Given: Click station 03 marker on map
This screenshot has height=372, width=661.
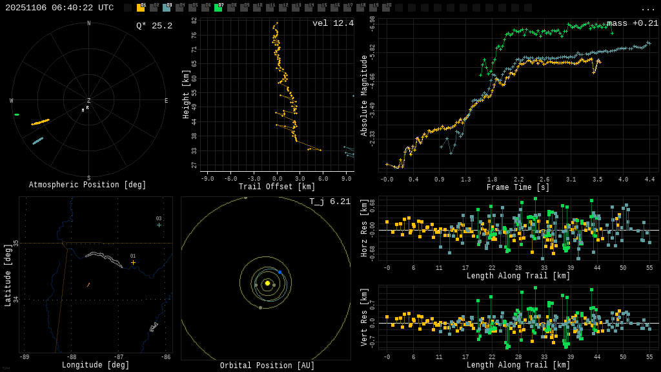Looking at the screenshot, I should click(x=159, y=225).
